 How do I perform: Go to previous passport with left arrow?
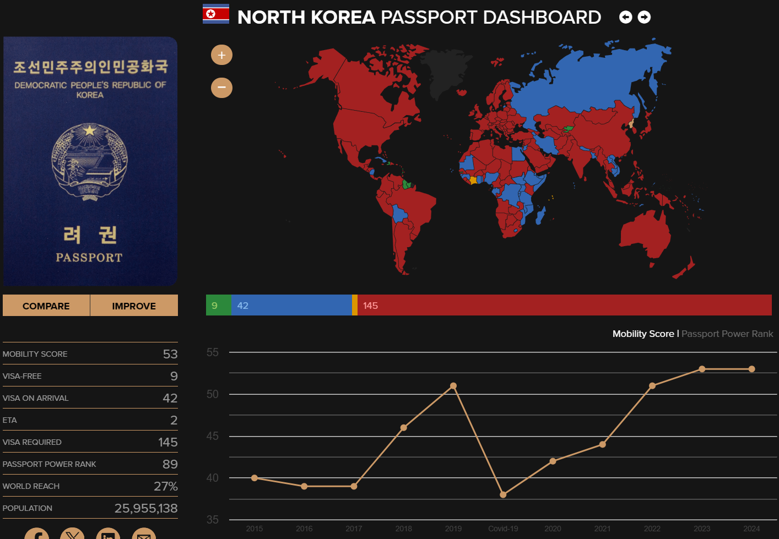pyautogui.click(x=625, y=18)
